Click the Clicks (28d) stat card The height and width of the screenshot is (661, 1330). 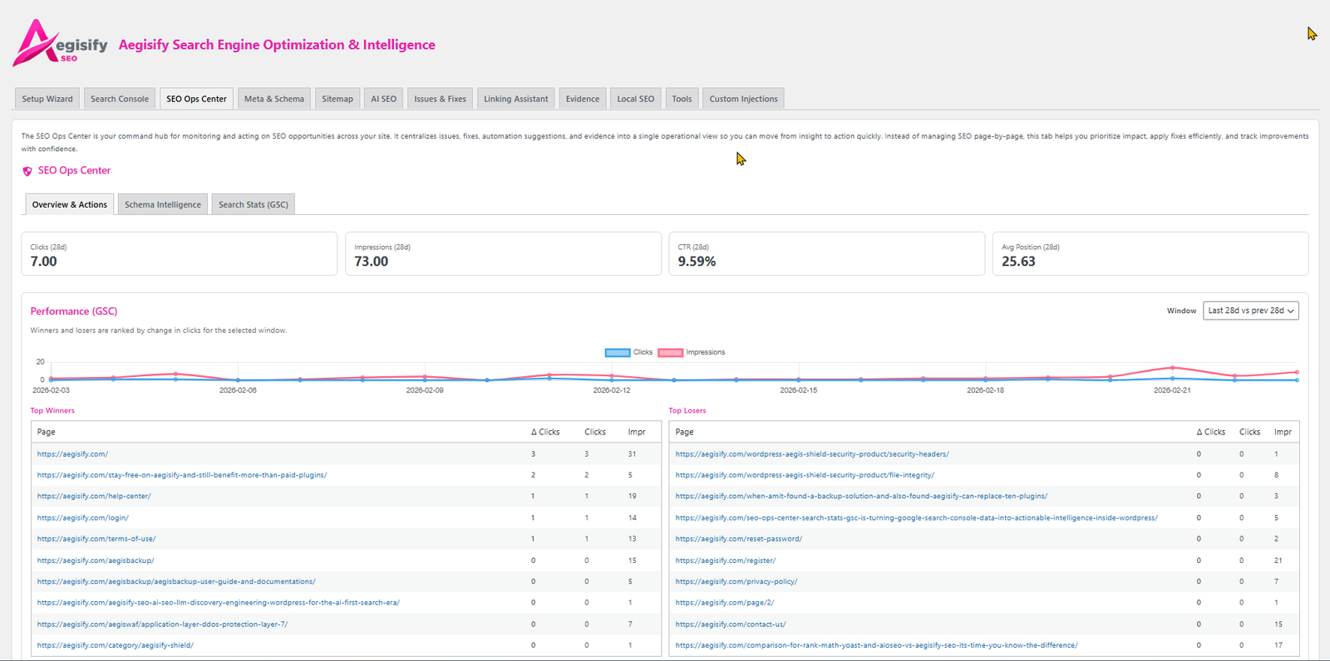179,254
